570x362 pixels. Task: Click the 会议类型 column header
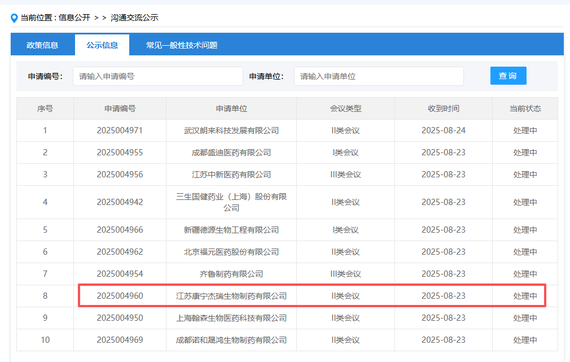346,108
